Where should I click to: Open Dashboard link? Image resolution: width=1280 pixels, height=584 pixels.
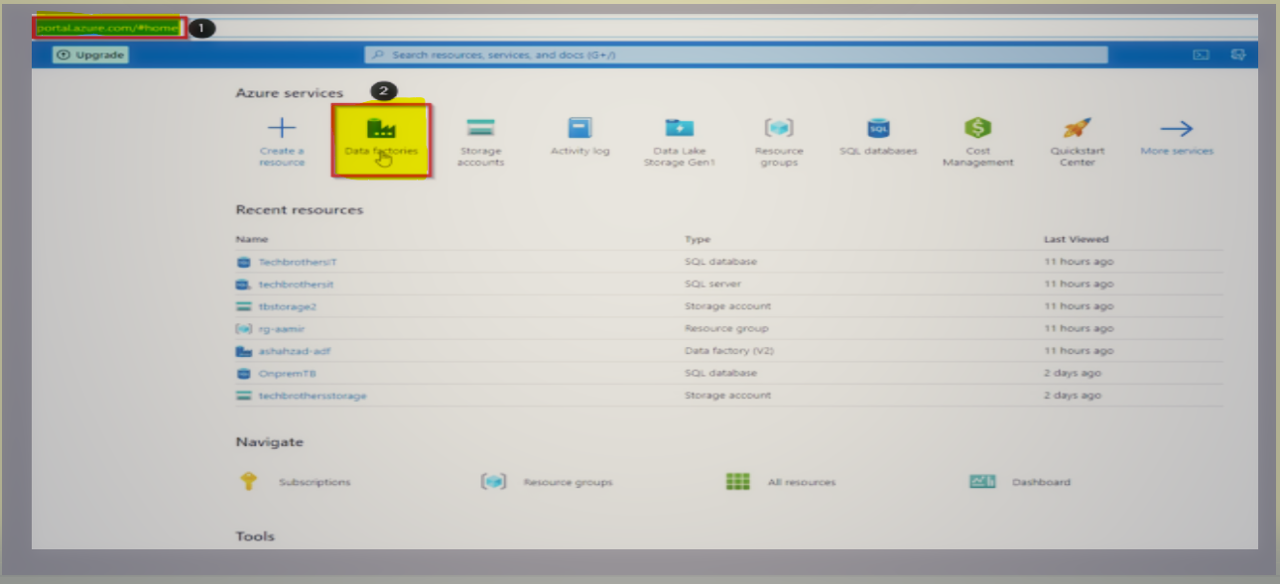1041,482
